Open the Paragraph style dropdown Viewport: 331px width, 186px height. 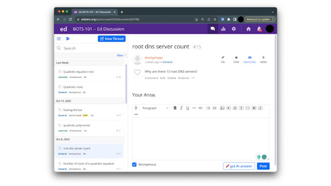tap(155, 108)
